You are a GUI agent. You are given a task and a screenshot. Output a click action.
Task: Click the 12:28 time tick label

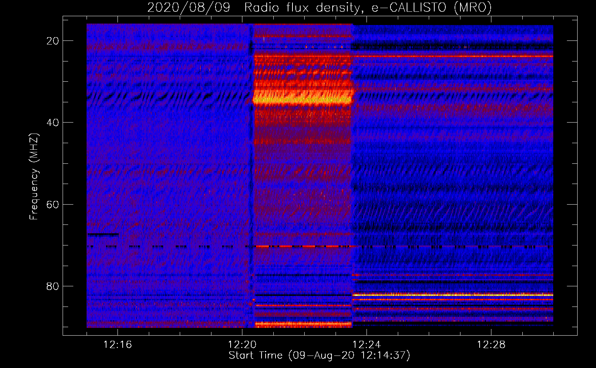click(x=491, y=345)
